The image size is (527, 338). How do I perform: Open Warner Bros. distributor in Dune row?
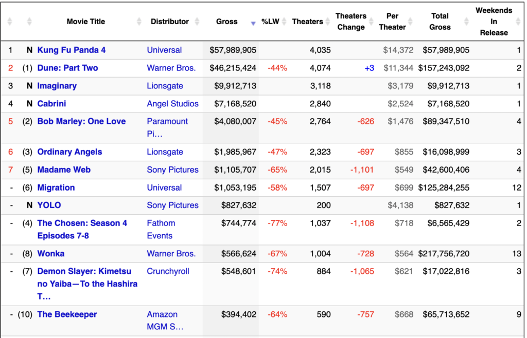point(171,68)
